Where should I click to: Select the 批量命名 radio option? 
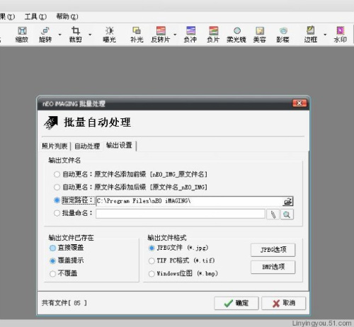[57, 213]
